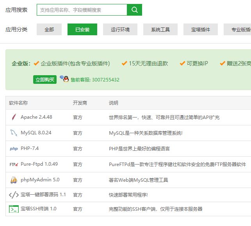
Task: Click the 企业版: label in banner
Action: point(21,63)
